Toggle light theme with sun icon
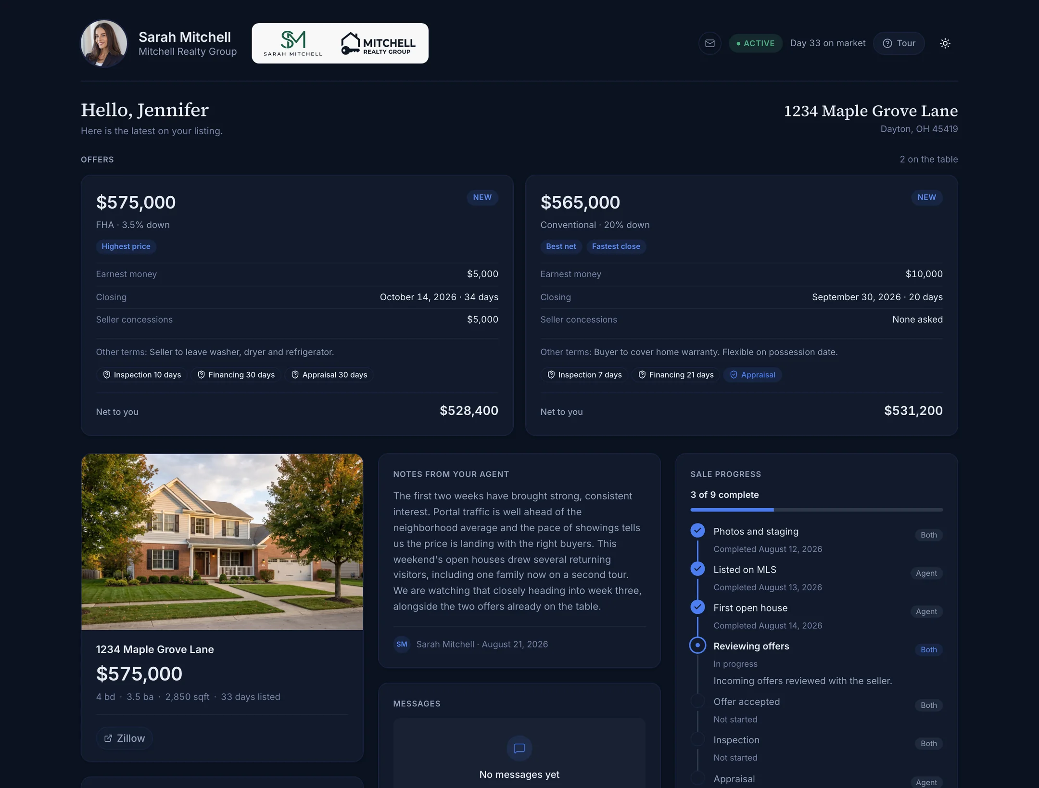 pyautogui.click(x=945, y=43)
